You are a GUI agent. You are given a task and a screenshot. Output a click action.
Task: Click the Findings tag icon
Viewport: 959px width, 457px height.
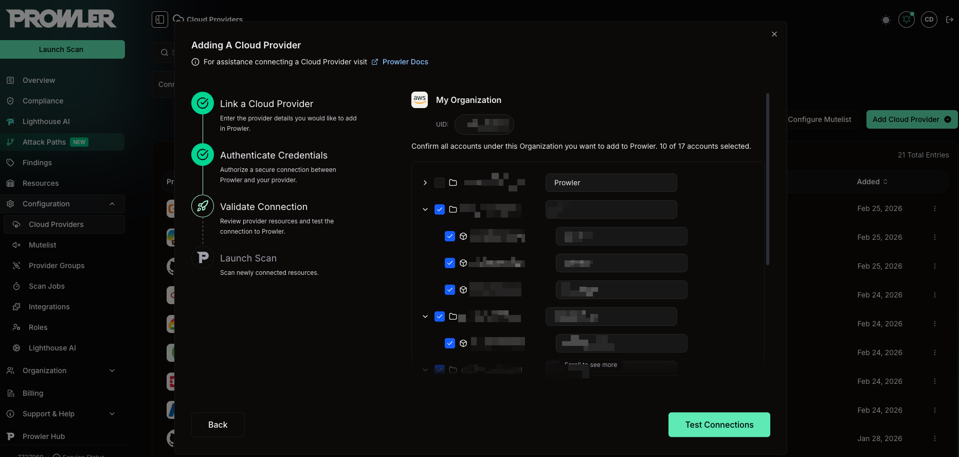(x=10, y=163)
